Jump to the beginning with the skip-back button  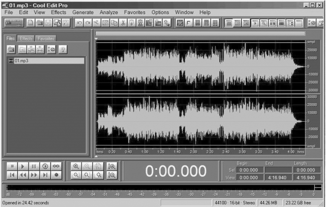coord(12,175)
